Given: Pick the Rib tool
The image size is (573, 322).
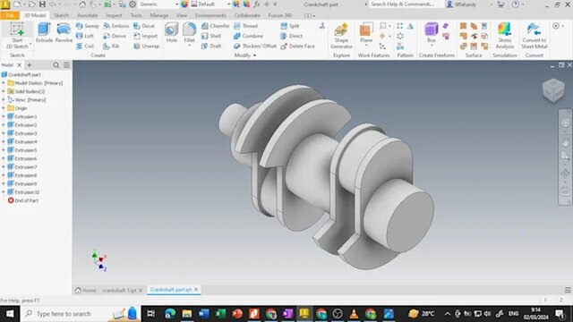Looking at the screenshot, I should coord(111,46).
